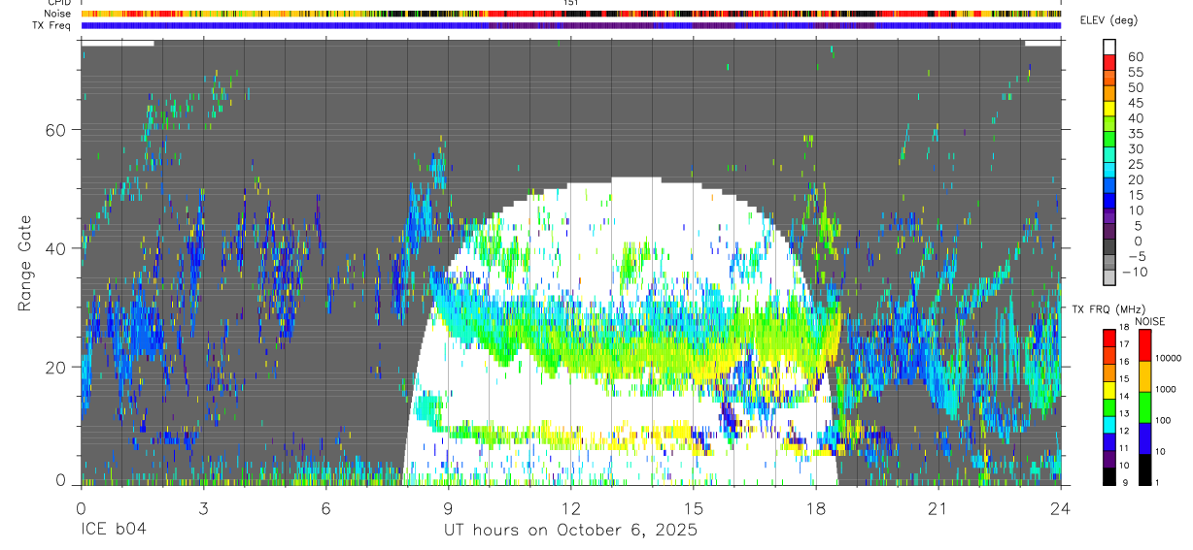The width and height of the screenshot is (1193, 550).
Task: Click the Range Gate axis tick 20
Action: click(x=54, y=367)
